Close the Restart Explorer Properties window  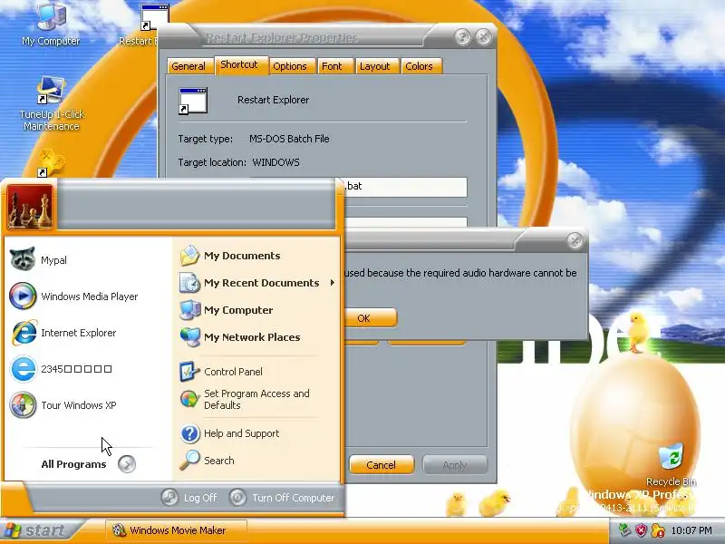[x=484, y=36]
